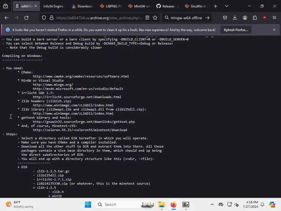Submit the mingw-w64 offline search arrow
281x211 pixels.
point(207,18)
